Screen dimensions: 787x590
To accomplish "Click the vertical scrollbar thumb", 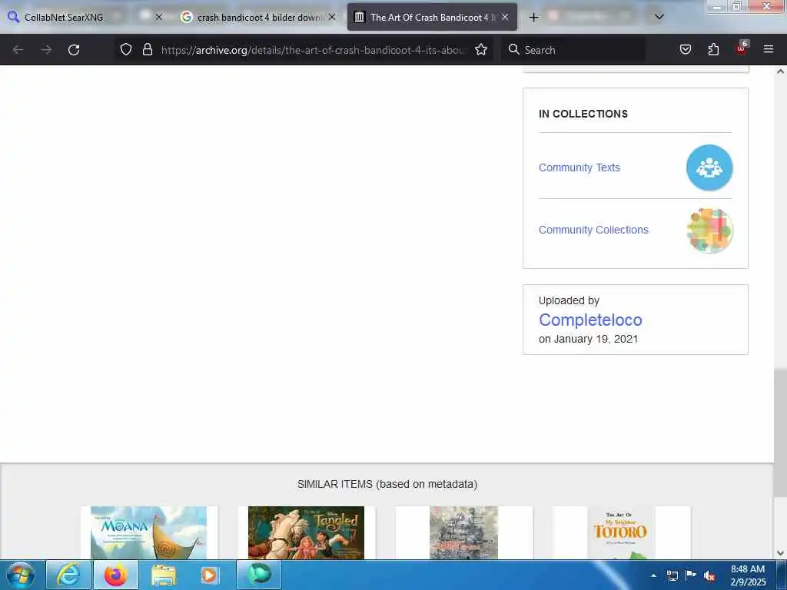I will 781,433.
